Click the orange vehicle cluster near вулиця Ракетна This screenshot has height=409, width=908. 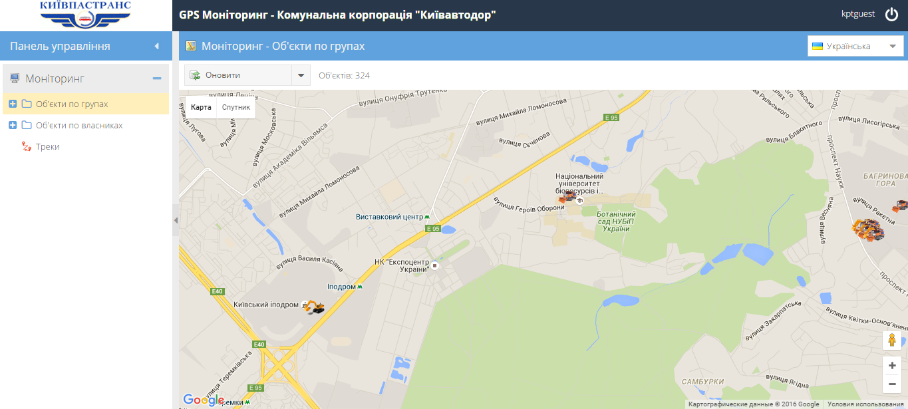[x=868, y=229]
